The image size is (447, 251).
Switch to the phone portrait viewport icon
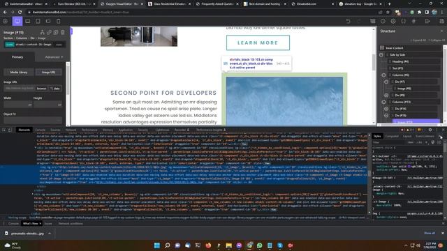[59, 22]
